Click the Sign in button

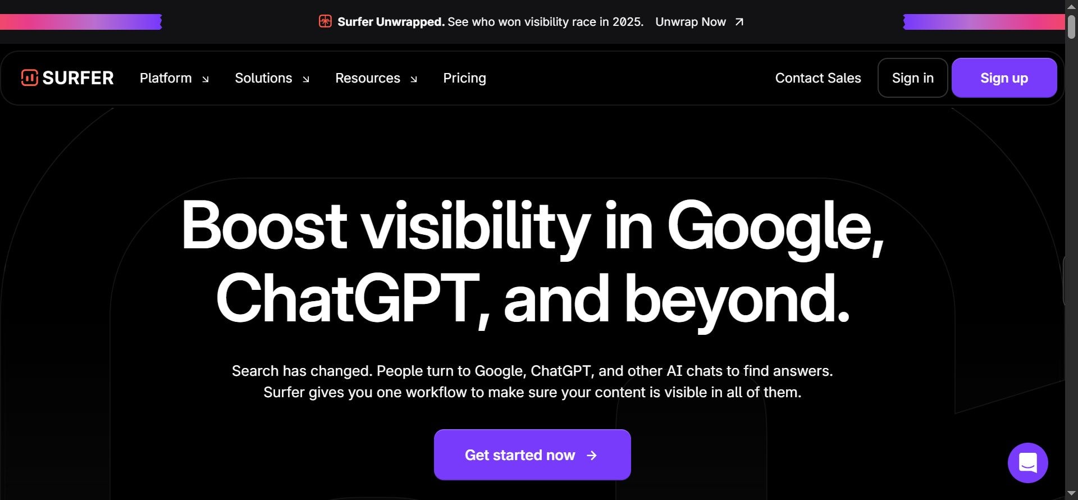click(912, 78)
